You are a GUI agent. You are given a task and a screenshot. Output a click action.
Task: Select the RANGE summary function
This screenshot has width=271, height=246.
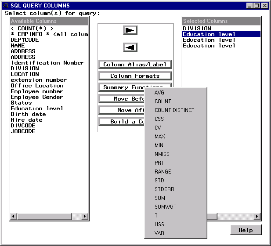point(163,172)
